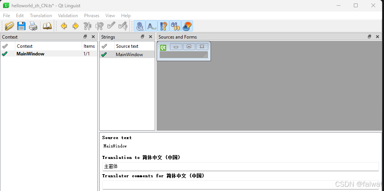The image size is (384, 191).
Task: Float the Sources and Forms panel
Action: (x=369, y=37)
